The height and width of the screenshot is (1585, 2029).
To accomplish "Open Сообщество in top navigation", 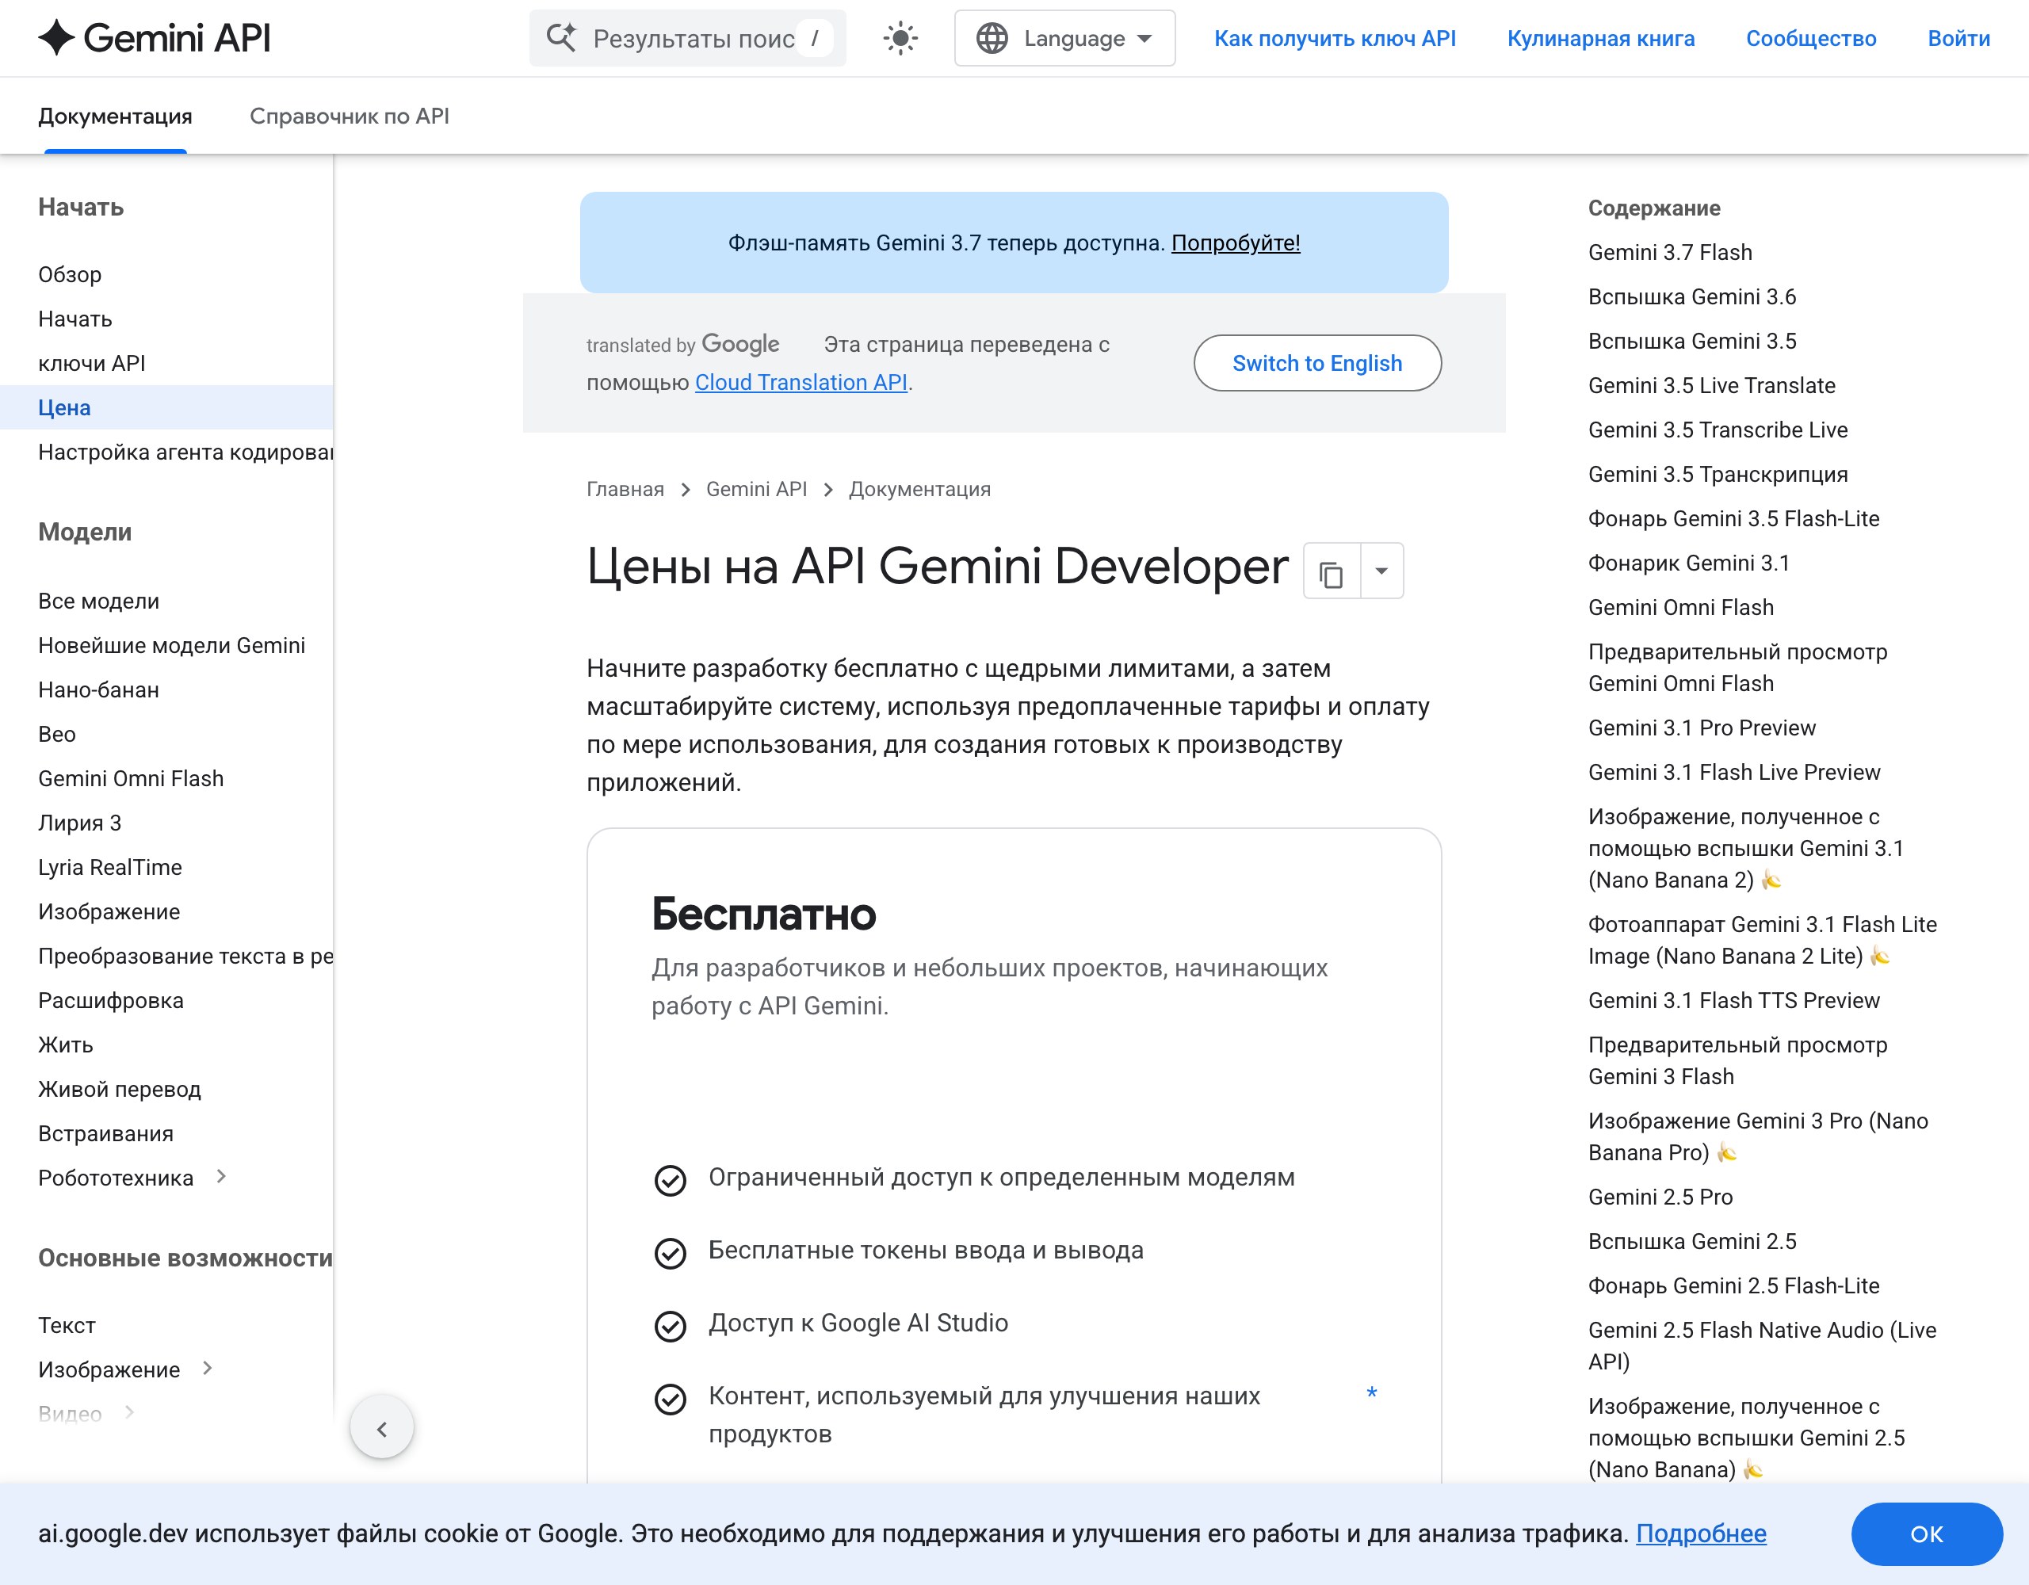I will 1811,38.
